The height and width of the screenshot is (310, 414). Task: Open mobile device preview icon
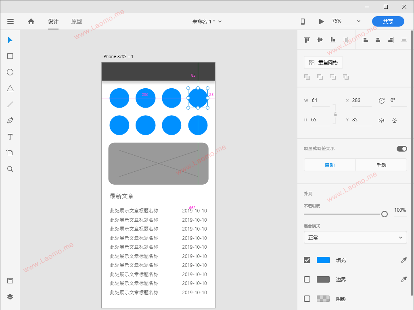[x=303, y=22]
